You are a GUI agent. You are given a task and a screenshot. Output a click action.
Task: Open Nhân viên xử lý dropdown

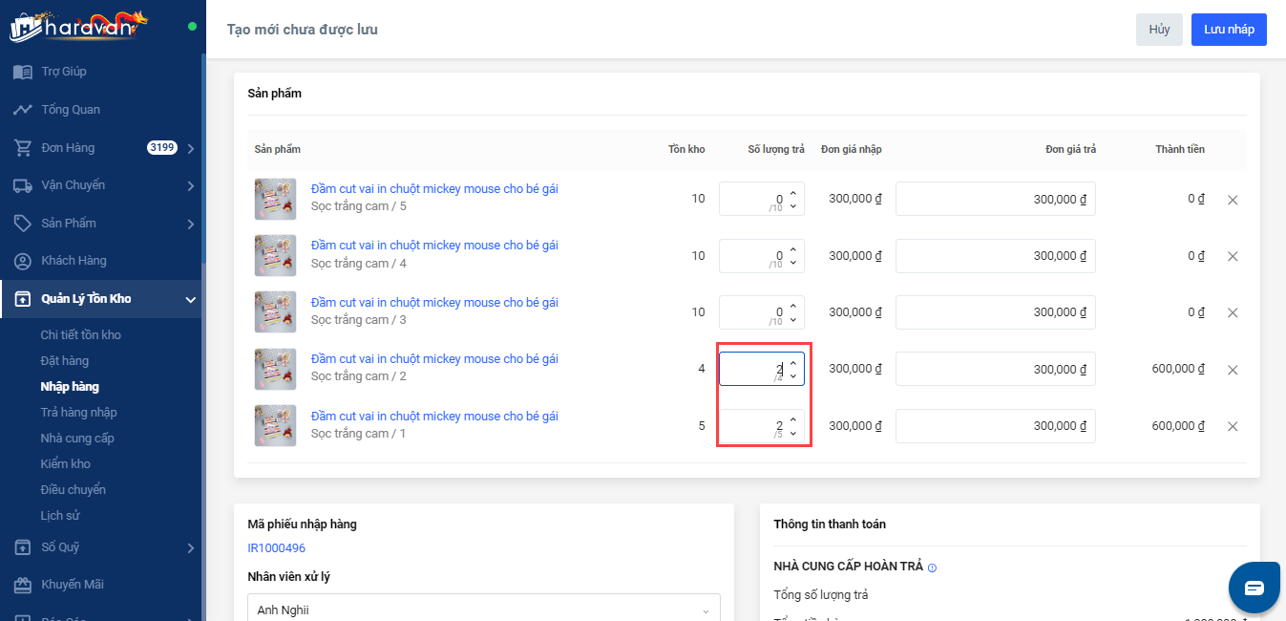point(483,610)
